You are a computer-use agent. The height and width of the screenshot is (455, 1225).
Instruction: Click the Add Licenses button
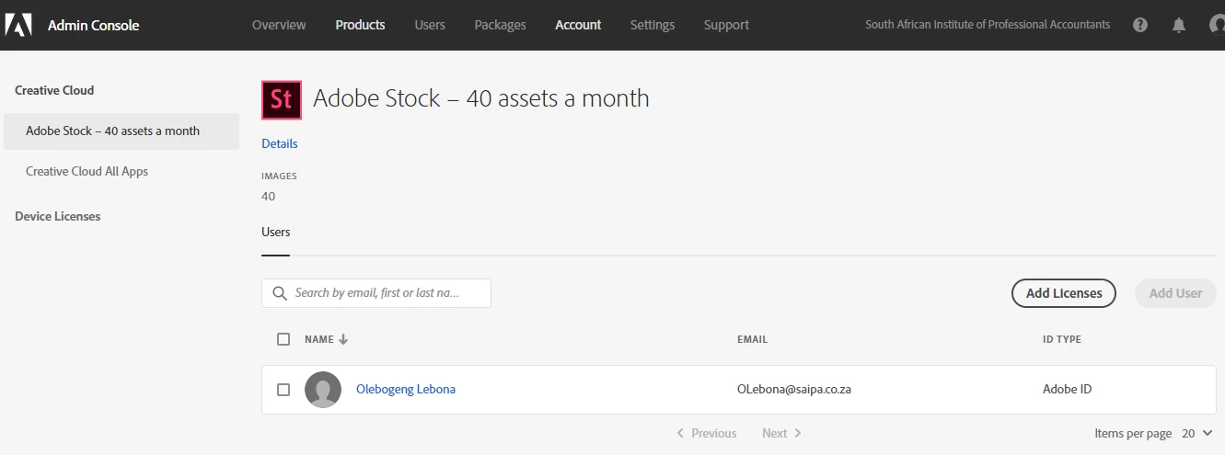1064,293
